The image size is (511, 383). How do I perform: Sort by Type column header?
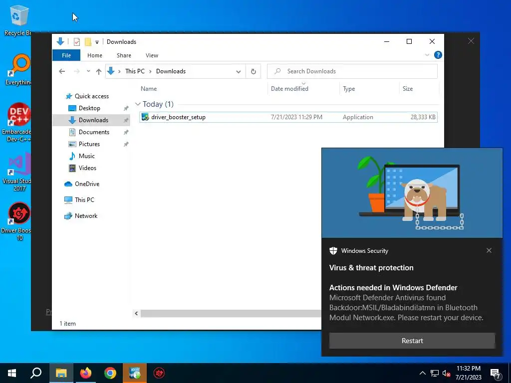coord(349,89)
